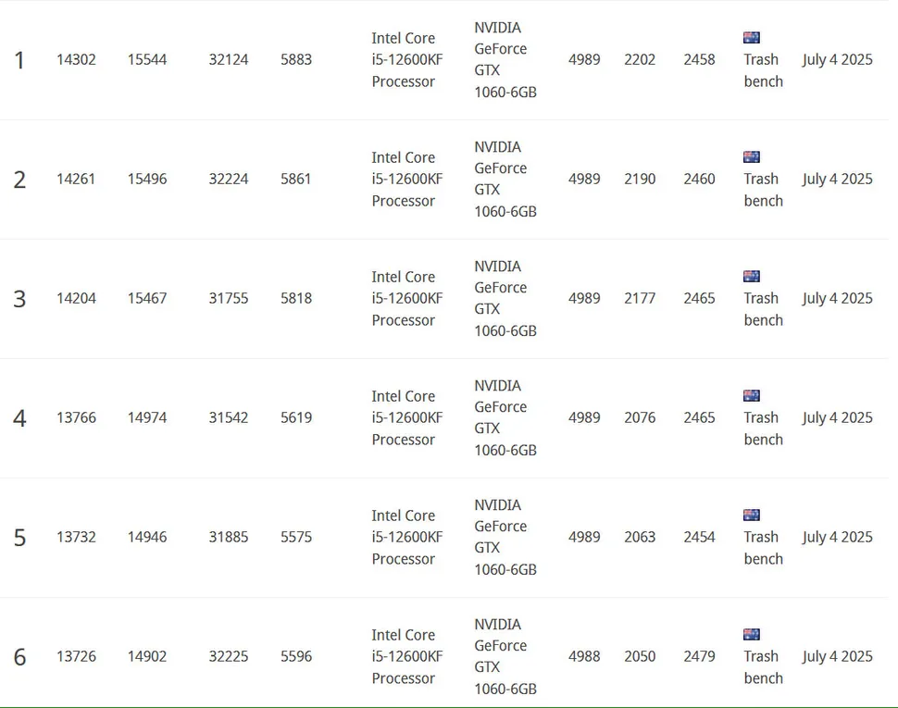
Task: Select the flag icon in rank 3 row
Action: (752, 277)
